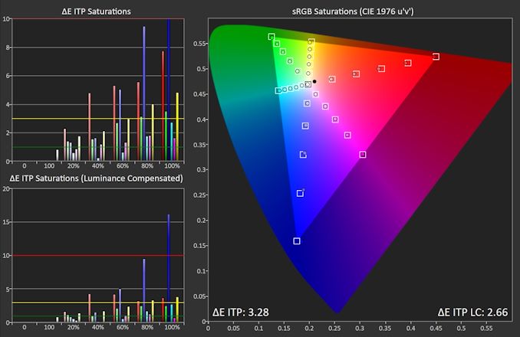
Task: Click the yellow 100% bar in the top ΔE chart
Action: pos(177,127)
